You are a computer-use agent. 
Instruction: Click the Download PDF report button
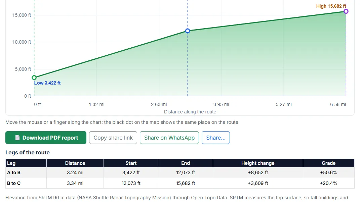point(46,138)
